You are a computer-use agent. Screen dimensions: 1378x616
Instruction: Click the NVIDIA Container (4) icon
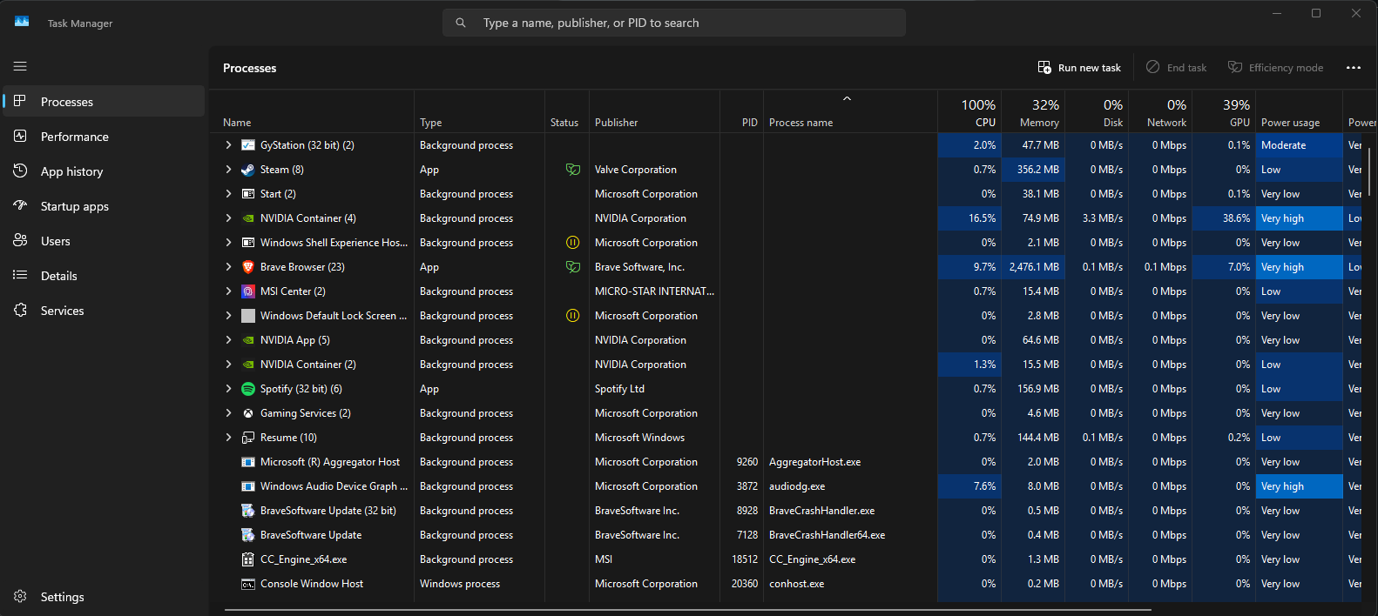pyautogui.click(x=248, y=218)
